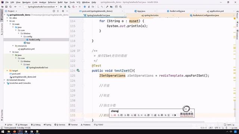Screen dimensions: 239x134
Task: Locate current file with the crosshair icon
Action: pos(54,11)
